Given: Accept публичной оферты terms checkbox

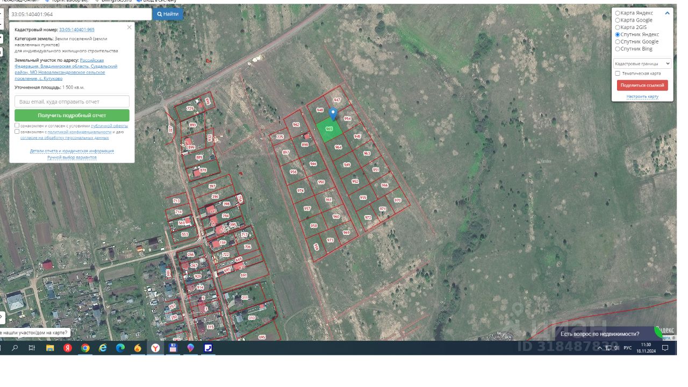Looking at the screenshot, I should pos(17,125).
